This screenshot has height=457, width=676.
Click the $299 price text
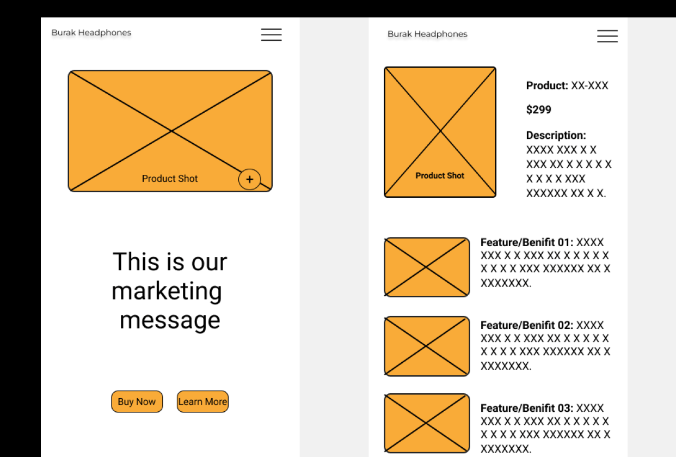538,109
